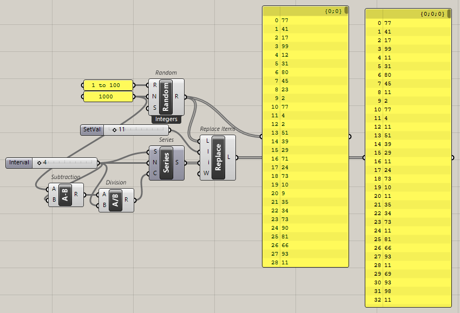Click the R output grip of the Random component

184,98
